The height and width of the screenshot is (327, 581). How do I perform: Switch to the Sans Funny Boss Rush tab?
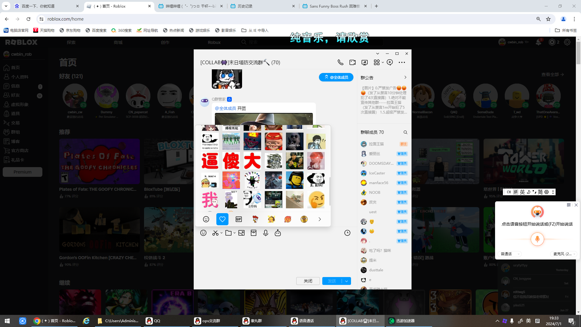pyautogui.click(x=335, y=6)
